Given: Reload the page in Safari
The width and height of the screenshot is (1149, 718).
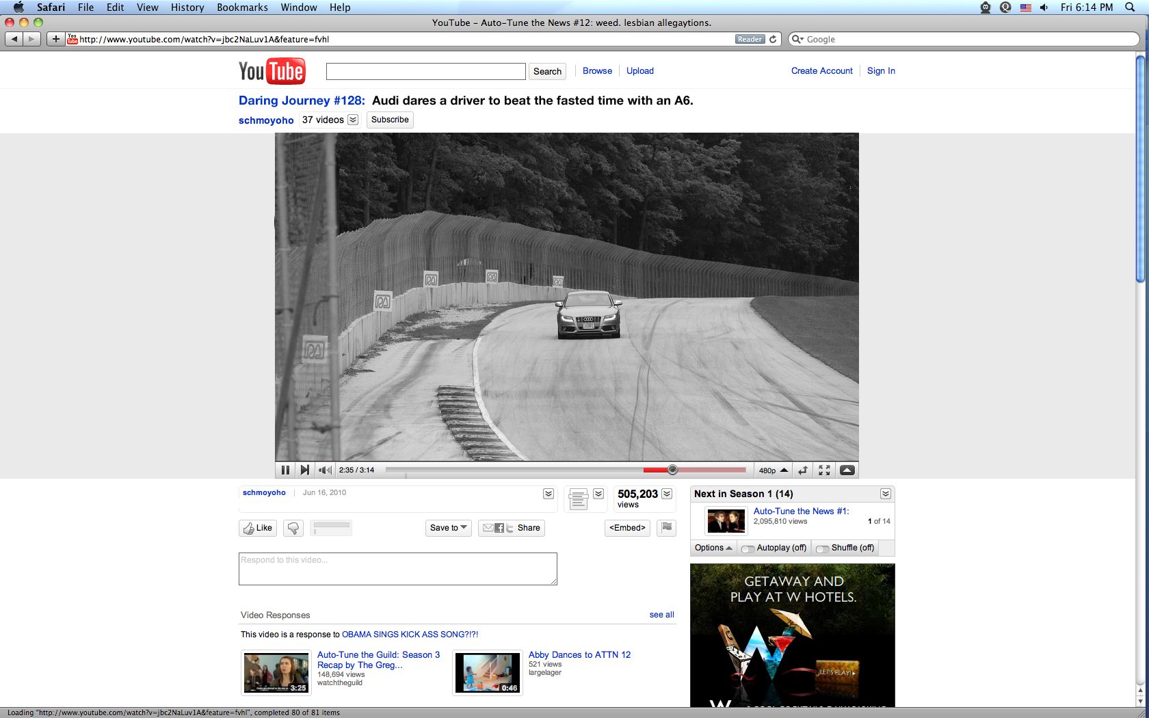Looking at the screenshot, I should click(773, 39).
